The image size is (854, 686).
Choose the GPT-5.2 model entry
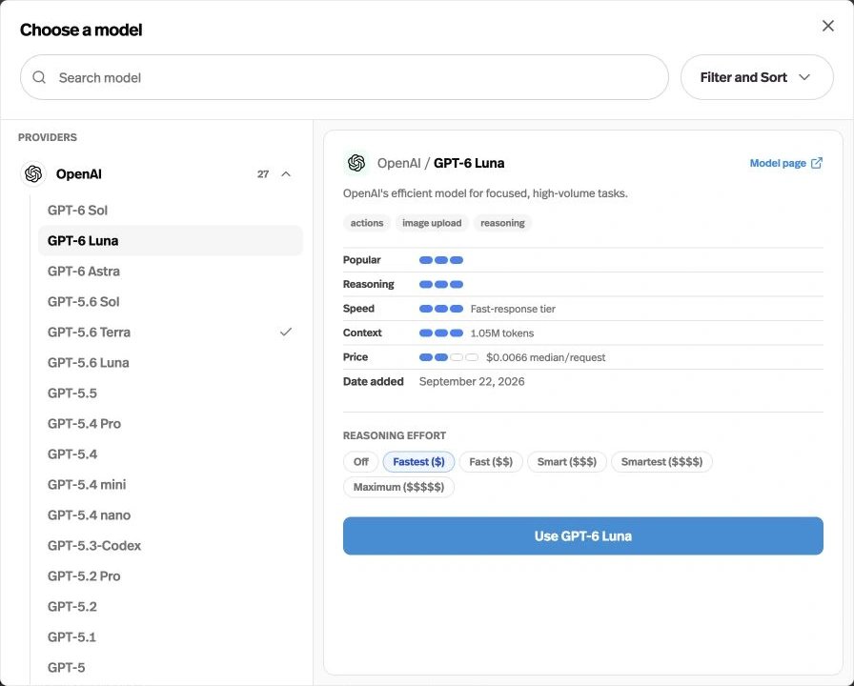click(x=170, y=607)
